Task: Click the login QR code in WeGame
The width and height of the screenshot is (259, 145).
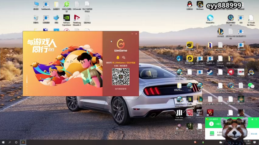Action: tap(121, 77)
